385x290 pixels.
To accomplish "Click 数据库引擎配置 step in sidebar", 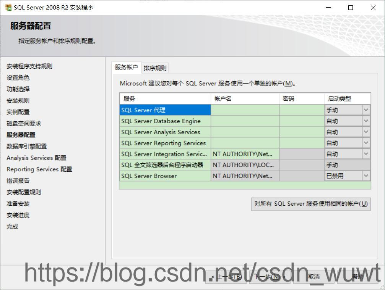I will pyautogui.click(x=26, y=147).
